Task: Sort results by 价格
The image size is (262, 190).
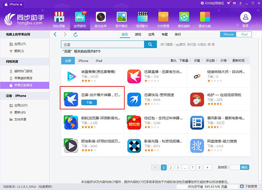Action: click(x=225, y=60)
